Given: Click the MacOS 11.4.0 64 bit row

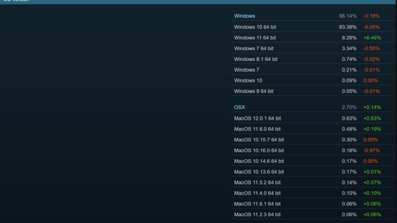Looking at the screenshot, I should pos(313,193).
